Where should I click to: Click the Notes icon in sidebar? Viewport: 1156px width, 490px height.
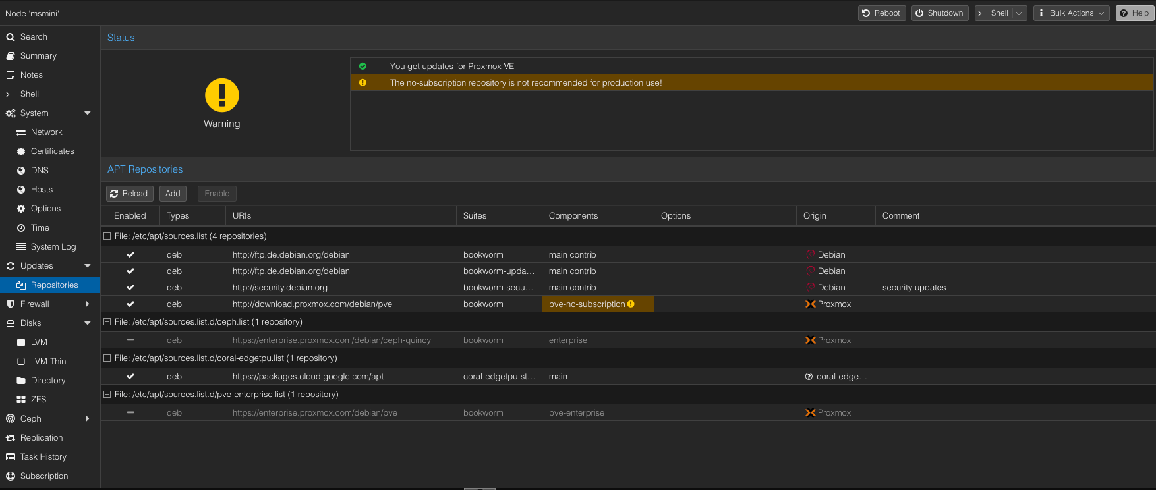point(11,75)
